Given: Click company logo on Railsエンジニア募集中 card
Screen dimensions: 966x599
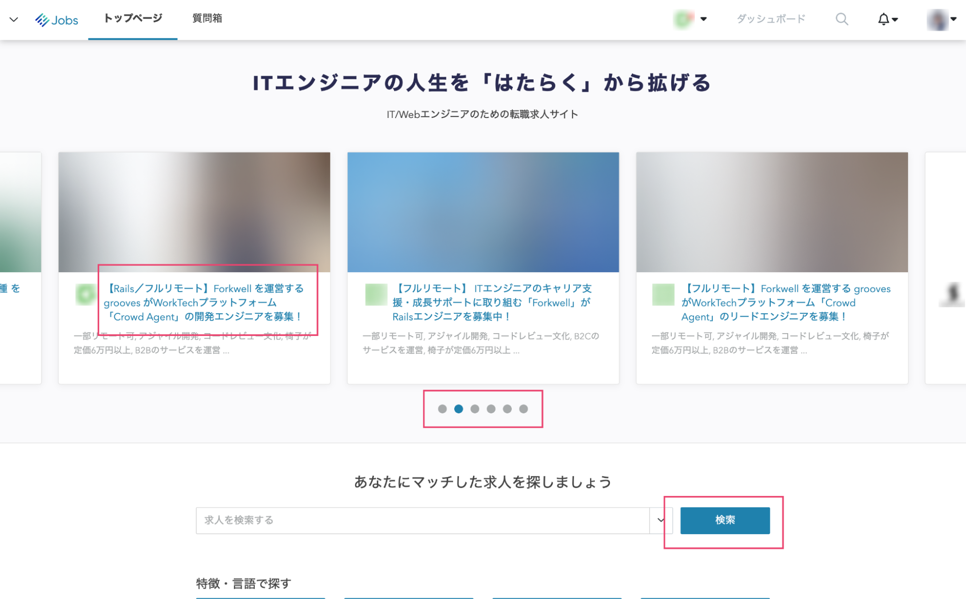Looking at the screenshot, I should pyautogui.click(x=376, y=294).
